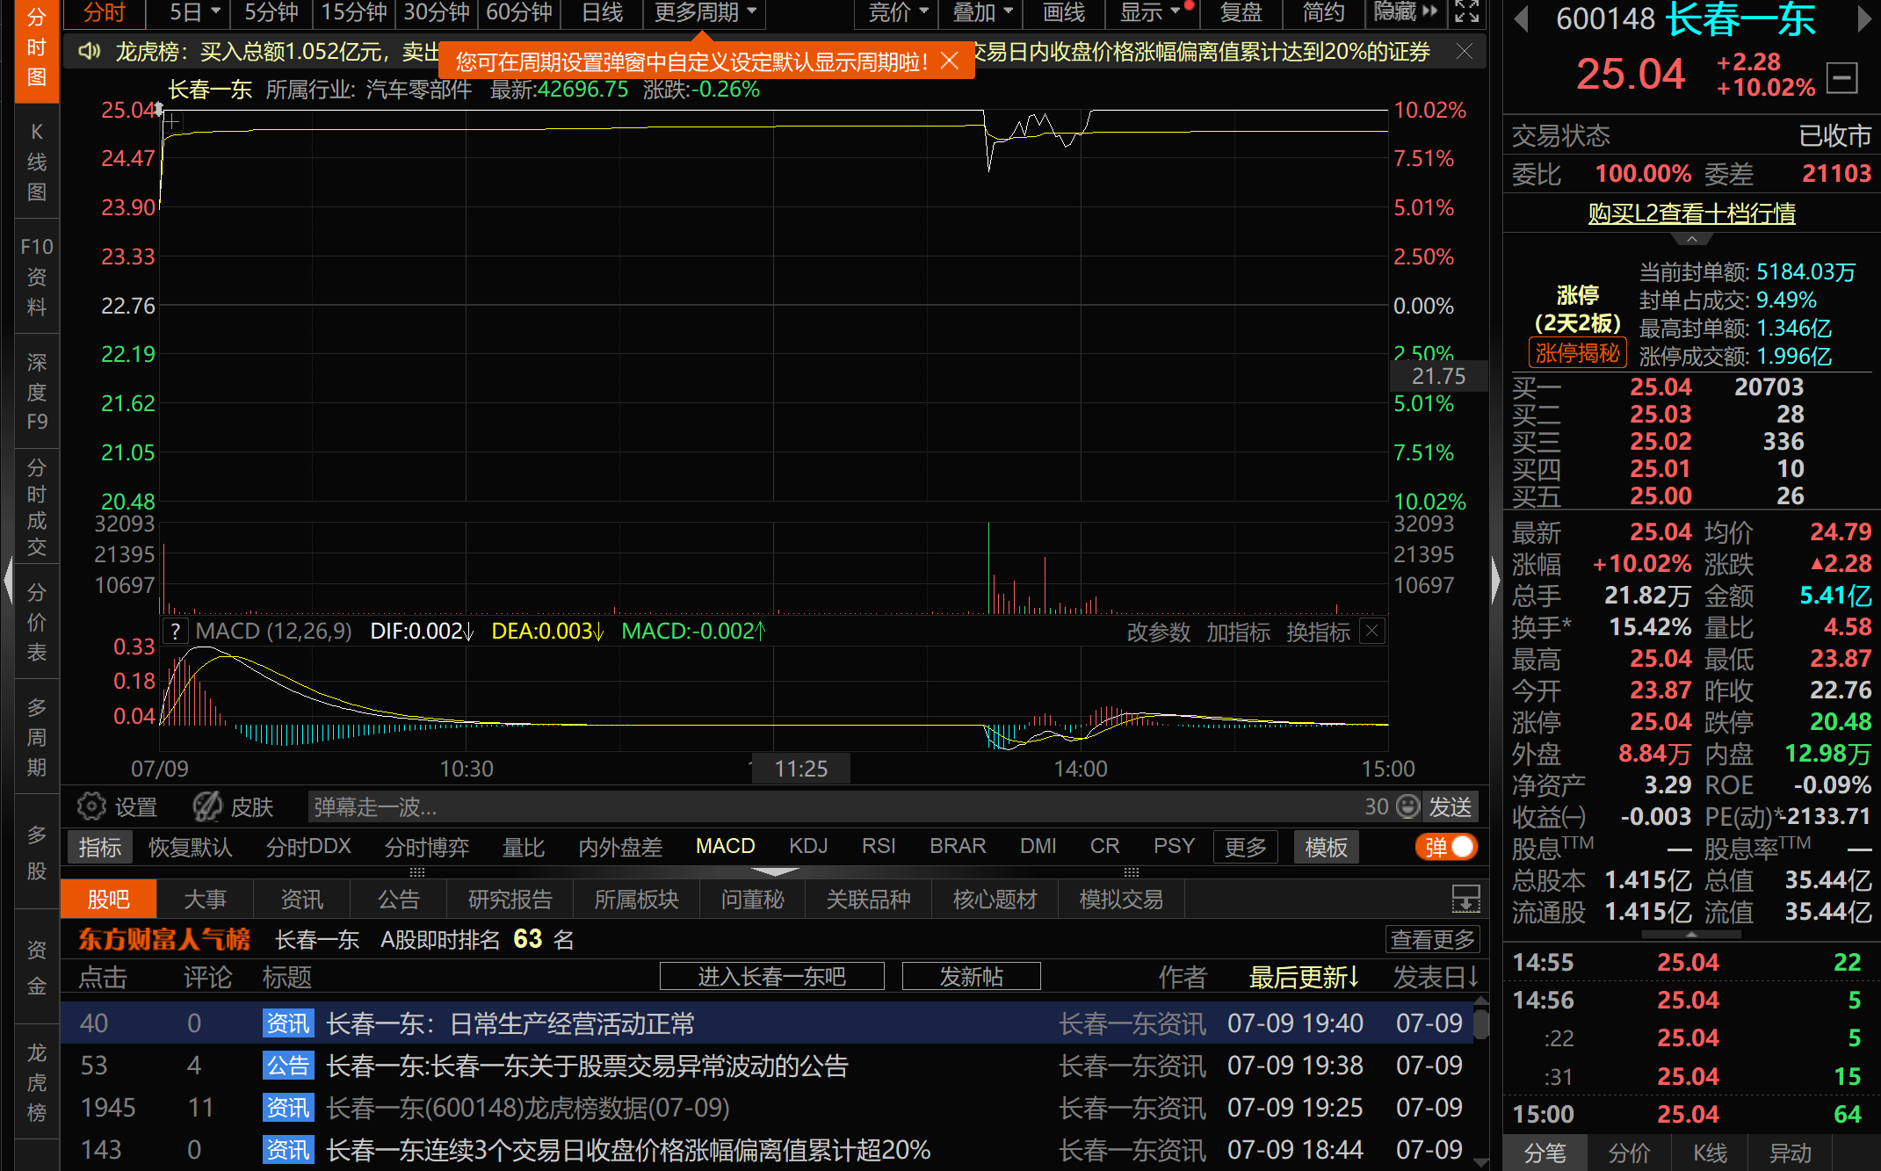Open 更多 indicators button

click(x=1246, y=847)
